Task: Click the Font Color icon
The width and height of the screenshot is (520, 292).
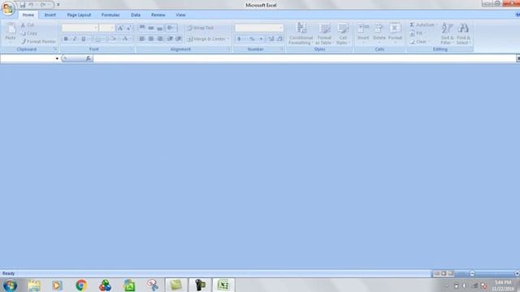Action: [x=125, y=39]
